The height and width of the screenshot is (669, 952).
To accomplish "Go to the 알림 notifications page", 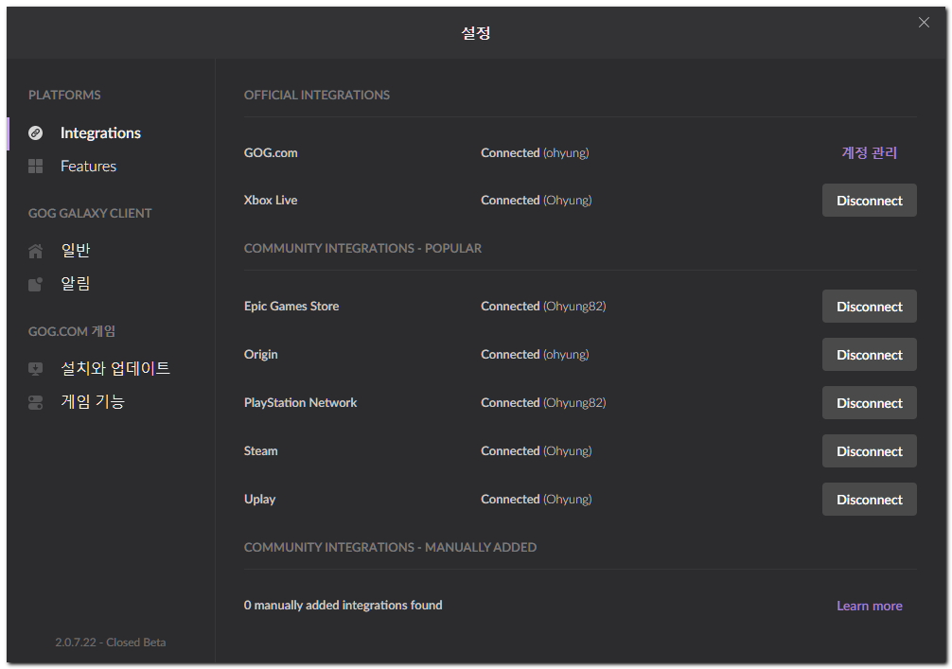I will [x=76, y=284].
